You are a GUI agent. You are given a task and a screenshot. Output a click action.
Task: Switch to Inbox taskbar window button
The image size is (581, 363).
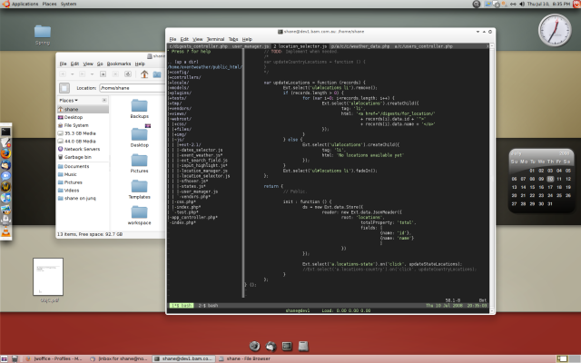(119, 358)
